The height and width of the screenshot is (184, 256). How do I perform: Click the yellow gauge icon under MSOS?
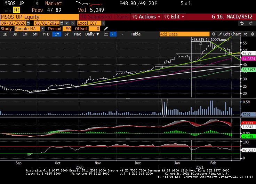pyautogui.click(x=16, y=10)
